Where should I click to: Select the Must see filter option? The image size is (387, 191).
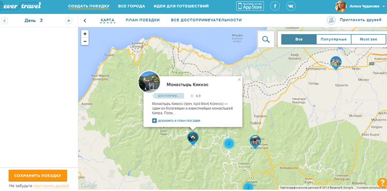(368, 39)
